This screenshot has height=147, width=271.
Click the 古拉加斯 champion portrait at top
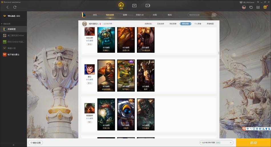click(x=90, y=31)
